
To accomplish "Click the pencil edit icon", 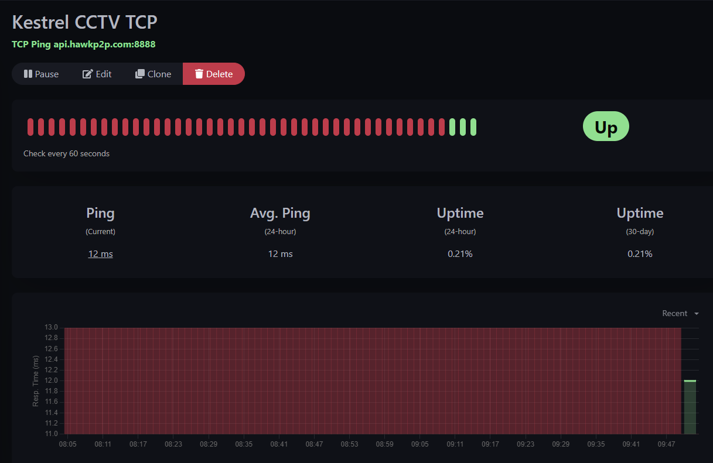I will coord(88,74).
